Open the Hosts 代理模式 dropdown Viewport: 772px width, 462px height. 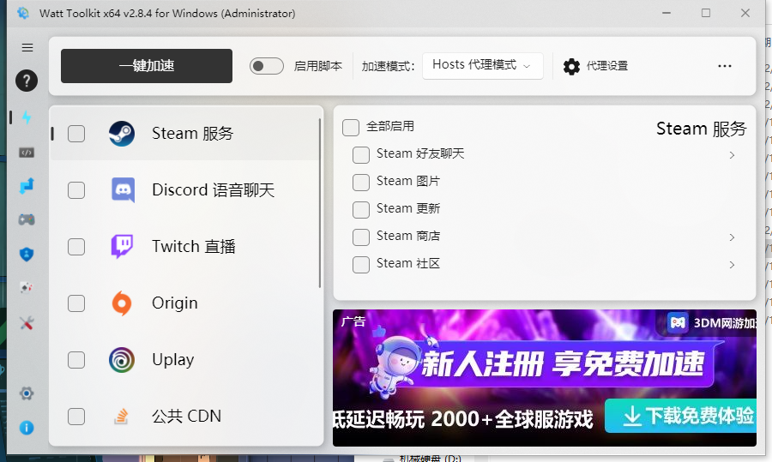[x=482, y=65]
